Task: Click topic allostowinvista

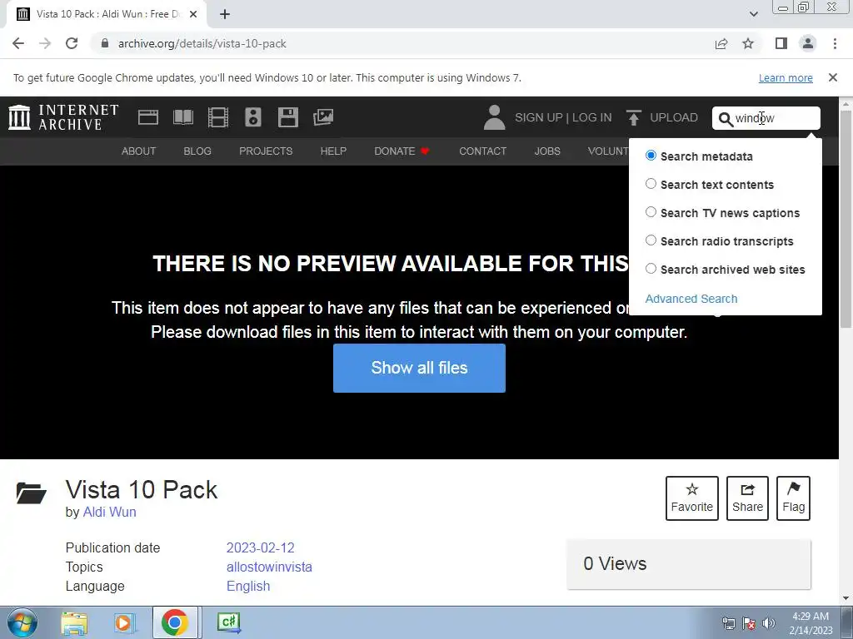Action: tap(269, 567)
